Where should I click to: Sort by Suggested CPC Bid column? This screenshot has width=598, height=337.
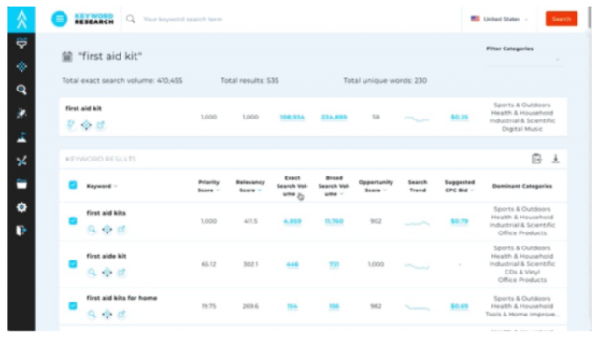460,186
